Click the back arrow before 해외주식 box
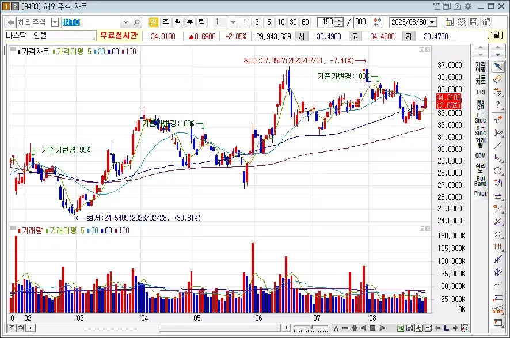Viewport: 510px width, 338px height. (x=10, y=22)
